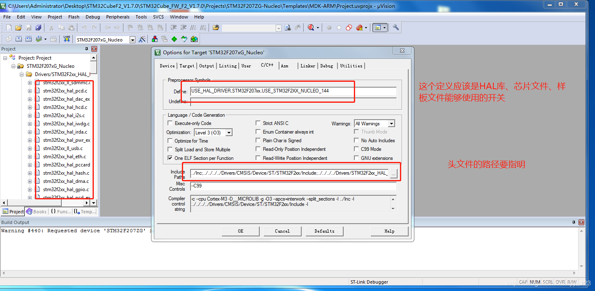
Task: Open the Target tab
Action: [187, 66]
